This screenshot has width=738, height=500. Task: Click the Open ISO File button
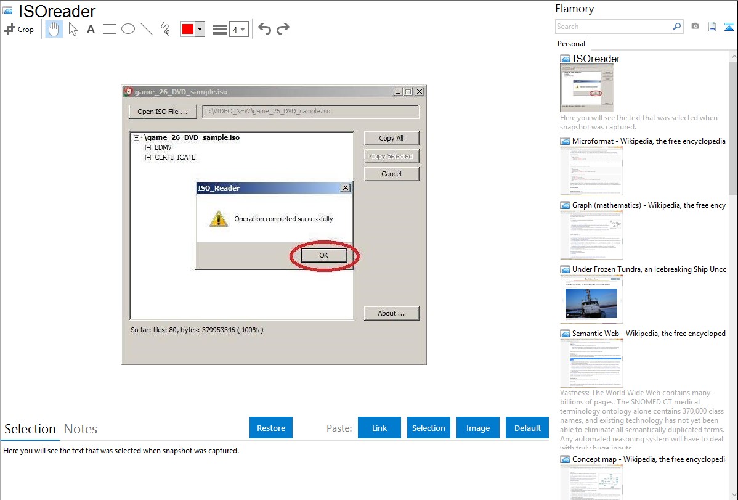pos(163,112)
